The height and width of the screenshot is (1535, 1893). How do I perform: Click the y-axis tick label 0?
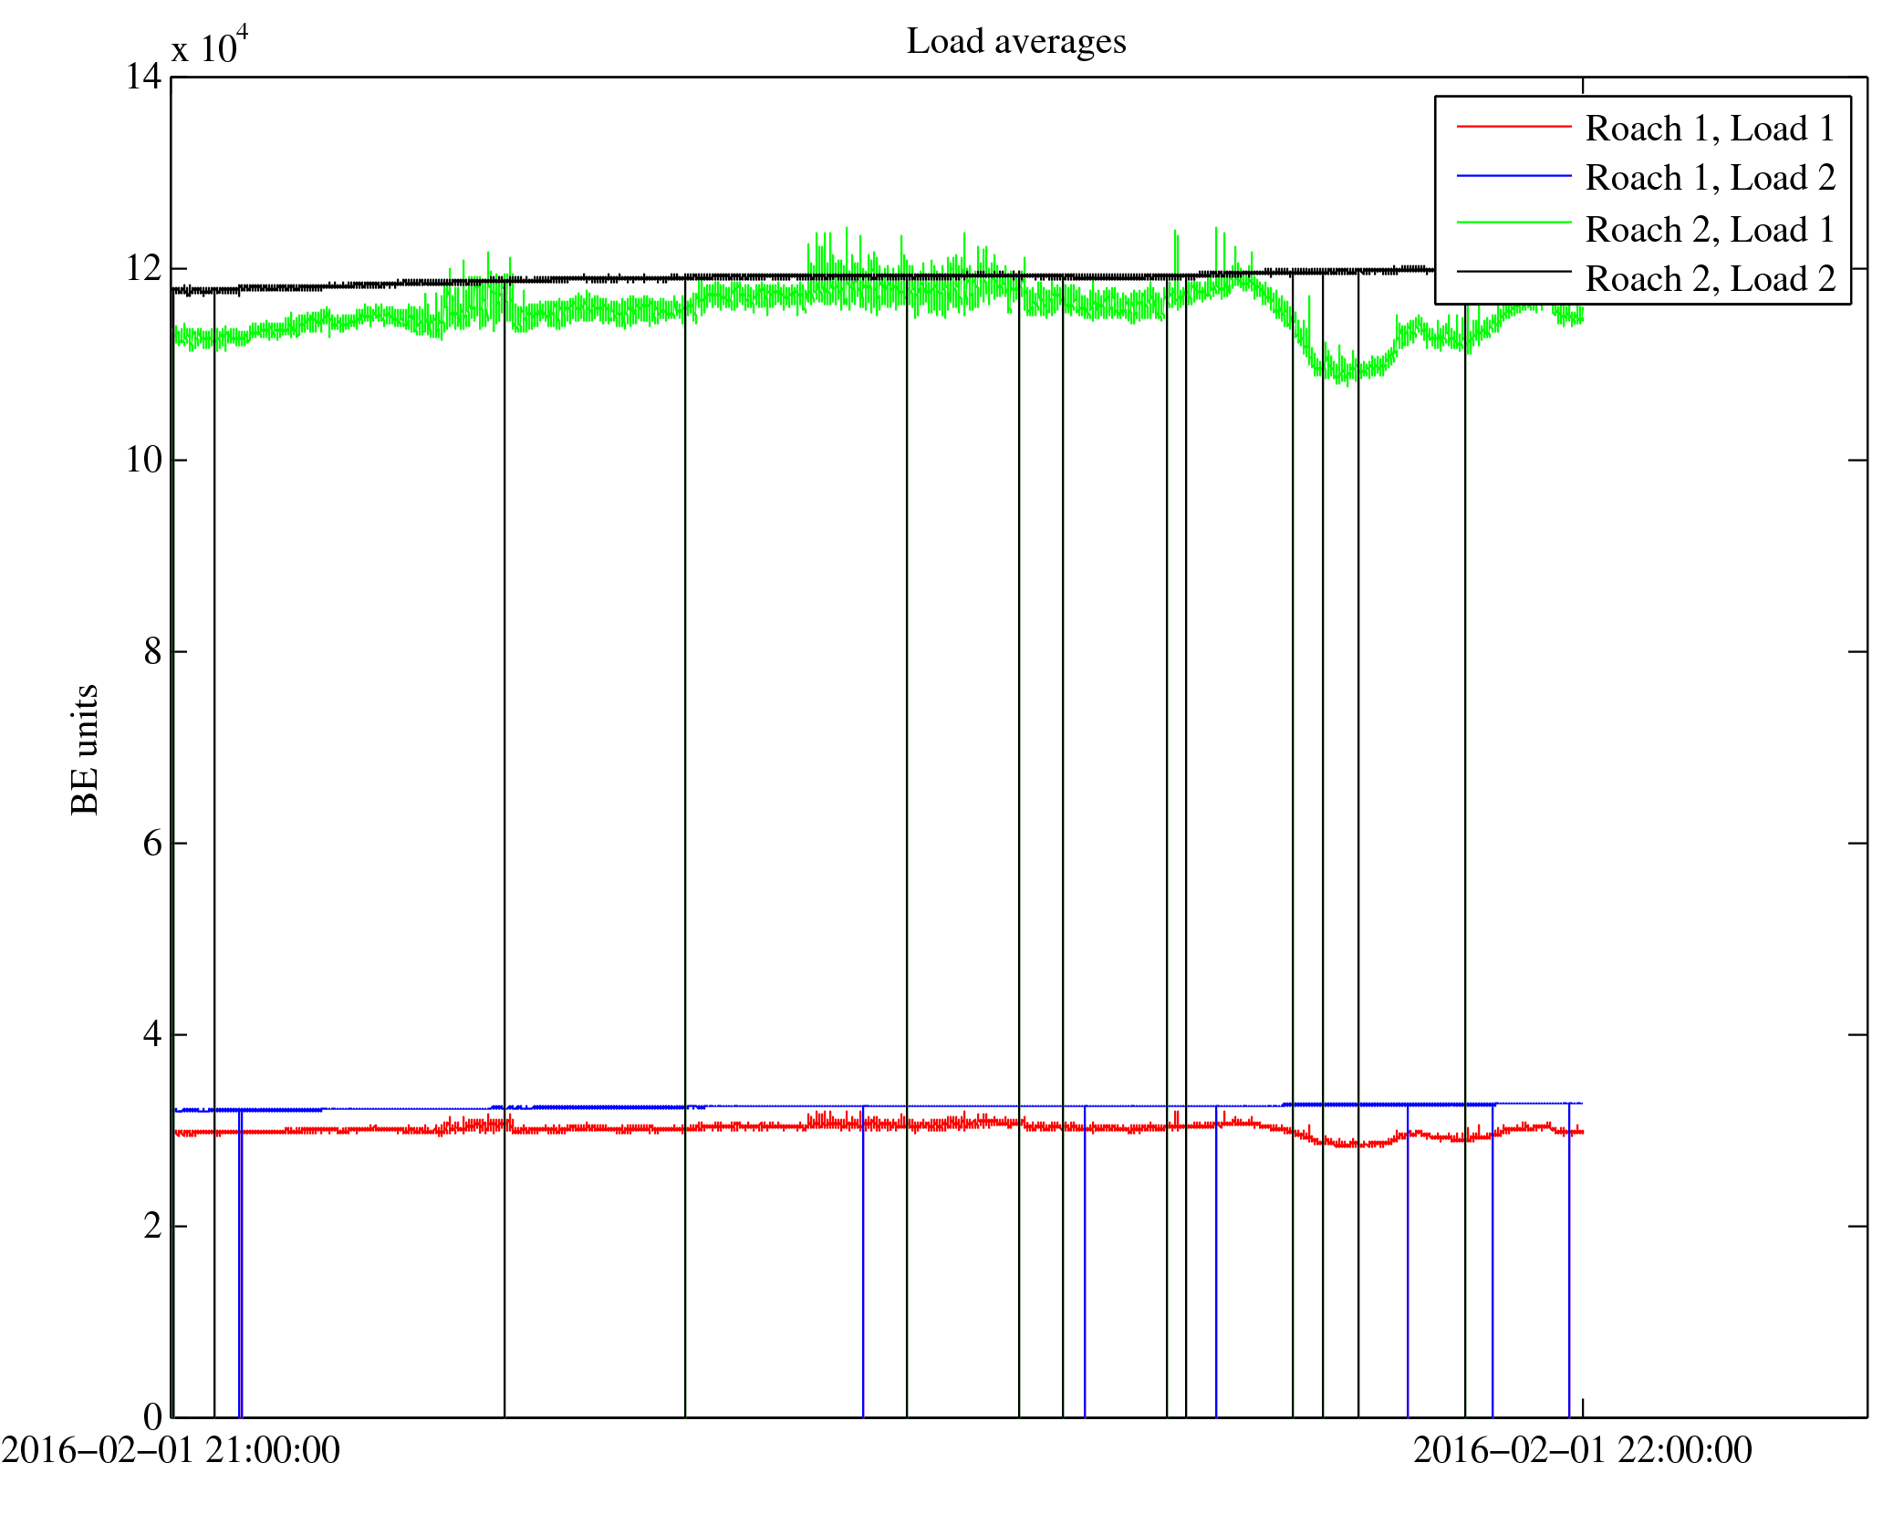[x=152, y=1417]
